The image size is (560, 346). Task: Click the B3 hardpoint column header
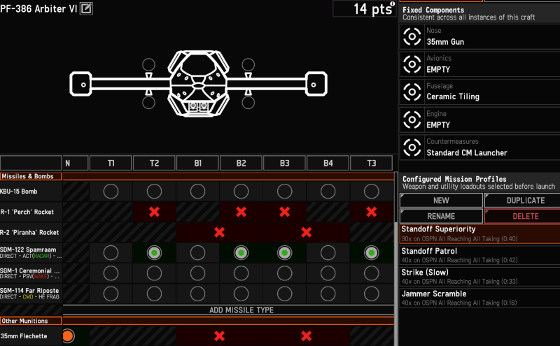285,164
